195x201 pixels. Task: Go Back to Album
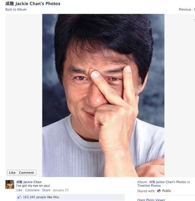click(16, 9)
